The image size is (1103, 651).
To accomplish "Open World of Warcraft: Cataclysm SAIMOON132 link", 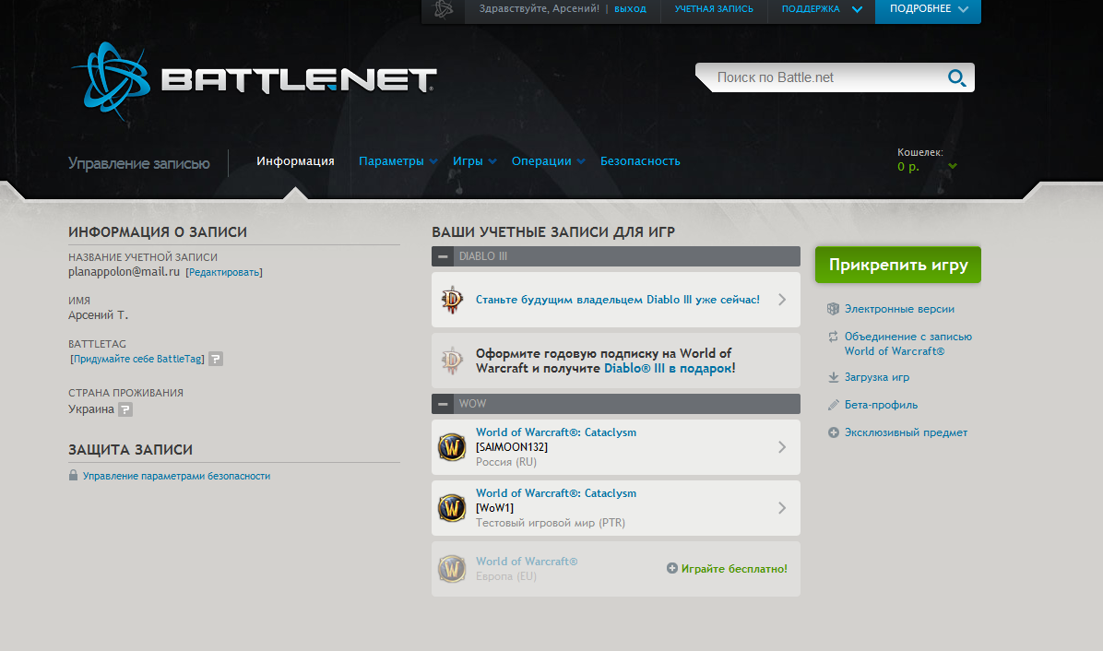I will (556, 432).
